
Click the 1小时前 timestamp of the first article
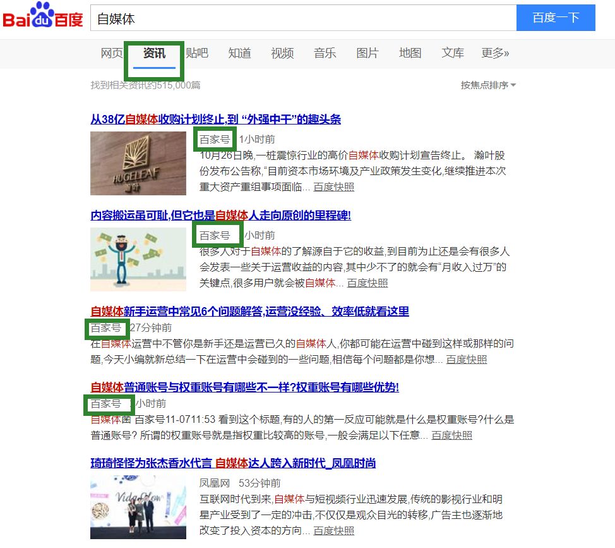click(257, 139)
